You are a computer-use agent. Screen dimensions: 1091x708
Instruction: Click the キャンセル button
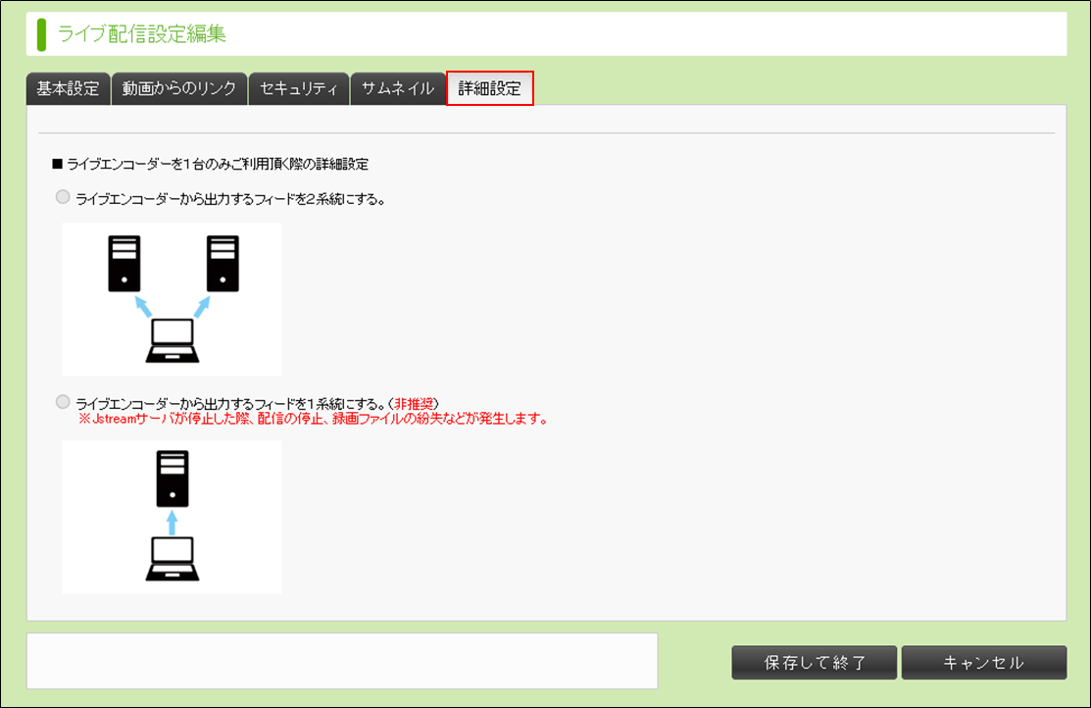pyautogui.click(x=984, y=662)
